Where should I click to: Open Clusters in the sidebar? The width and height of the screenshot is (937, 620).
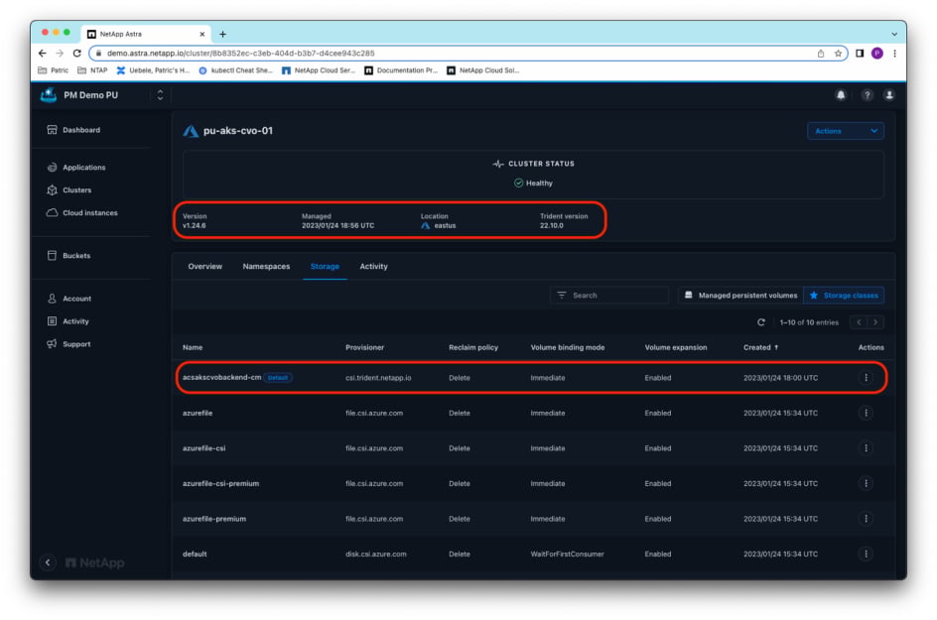pos(68,189)
